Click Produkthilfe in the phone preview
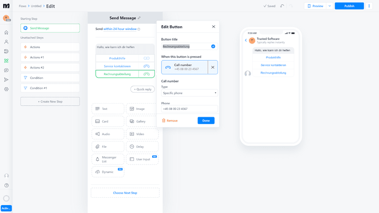Image resolution: width=379 pixels, height=213 pixels. point(273,57)
